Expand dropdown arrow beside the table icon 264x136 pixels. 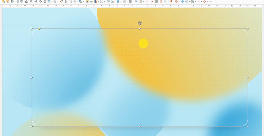coord(133,1)
